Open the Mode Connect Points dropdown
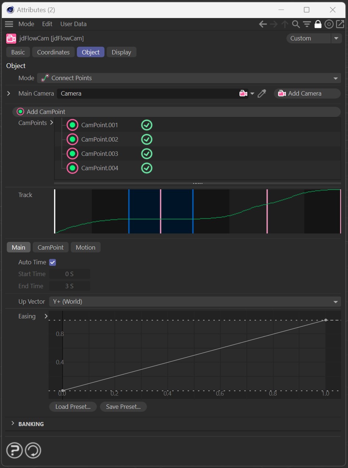The width and height of the screenshot is (348, 468). tap(189, 78)
